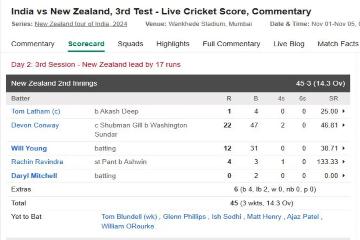Open Tom Latham's player profile
The height and width of the screenshot is (240, 360).
(36, 111)
